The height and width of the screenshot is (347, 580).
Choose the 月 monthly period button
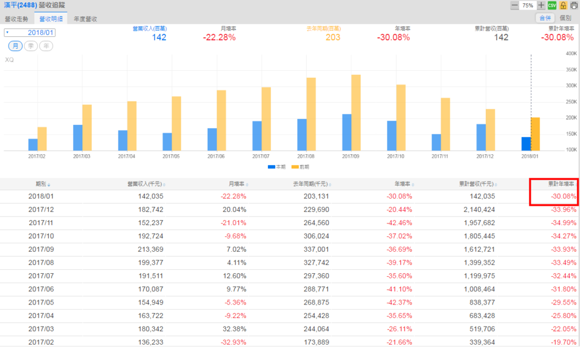pos(15,46)
